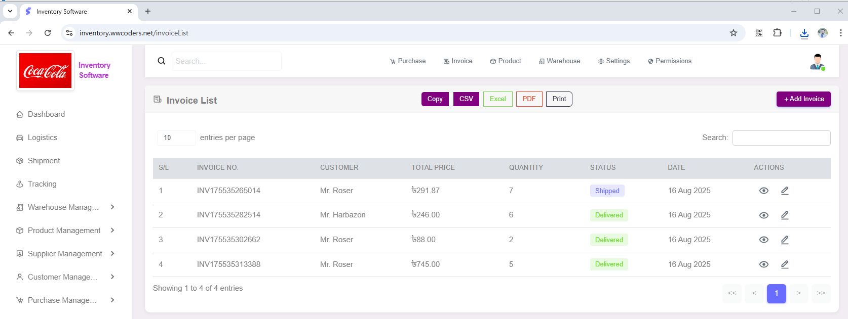Click the table Search input field
Viewport: 848px width, 319px height.
pyautogui.click(x=781, y=138)
